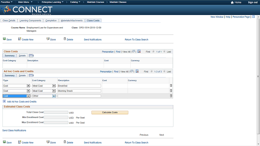Delete the Breakfast cost row
The width and height of the screenshot is (260, 146).
point(171,86)
